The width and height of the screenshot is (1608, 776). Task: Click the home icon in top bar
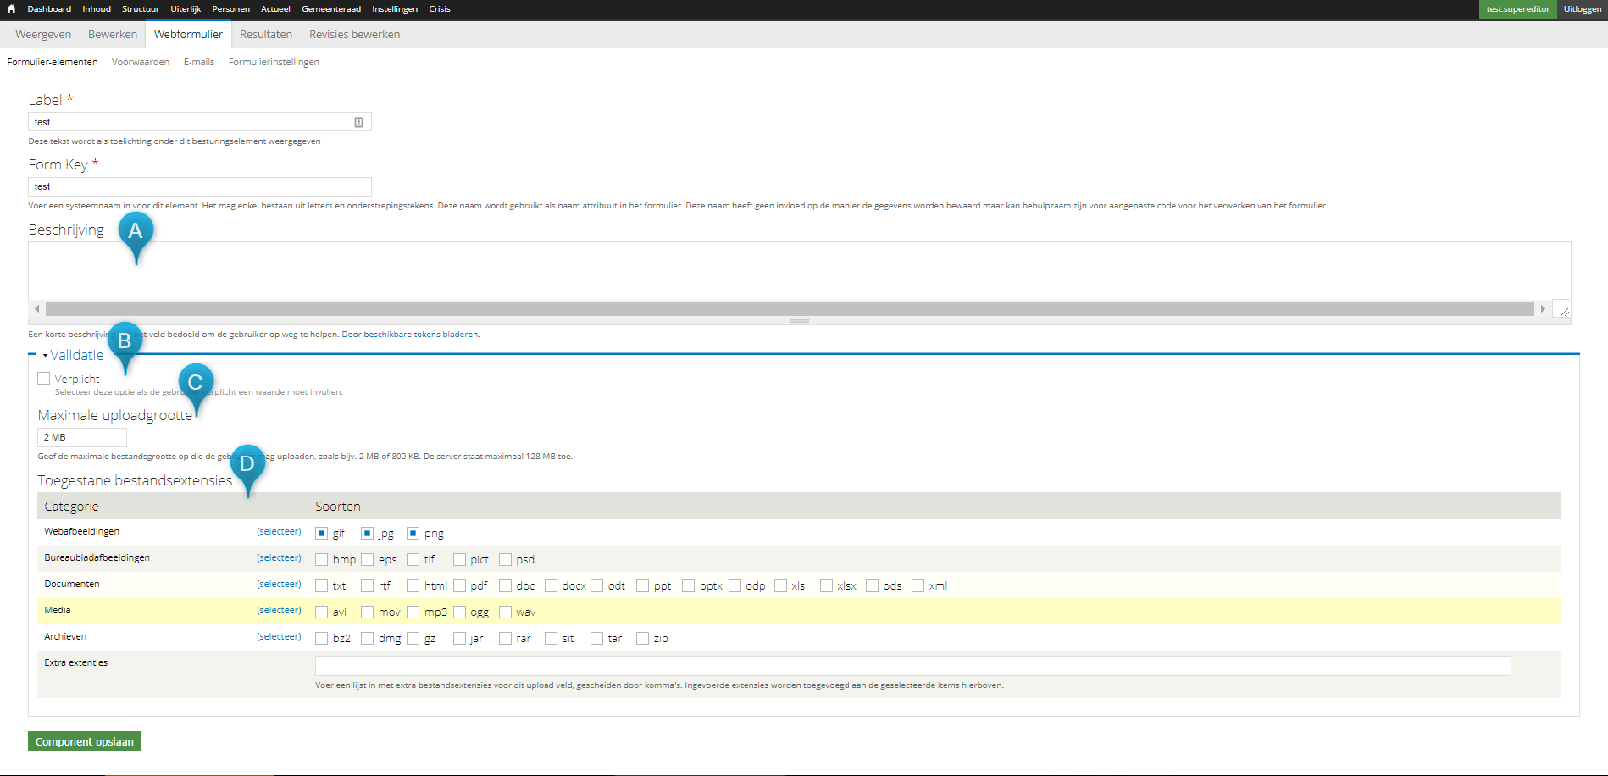pos(11,8)
